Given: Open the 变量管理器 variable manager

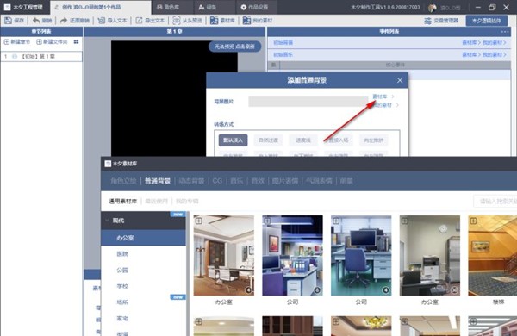Looking at the screenshot, I should tap(441, 21).
